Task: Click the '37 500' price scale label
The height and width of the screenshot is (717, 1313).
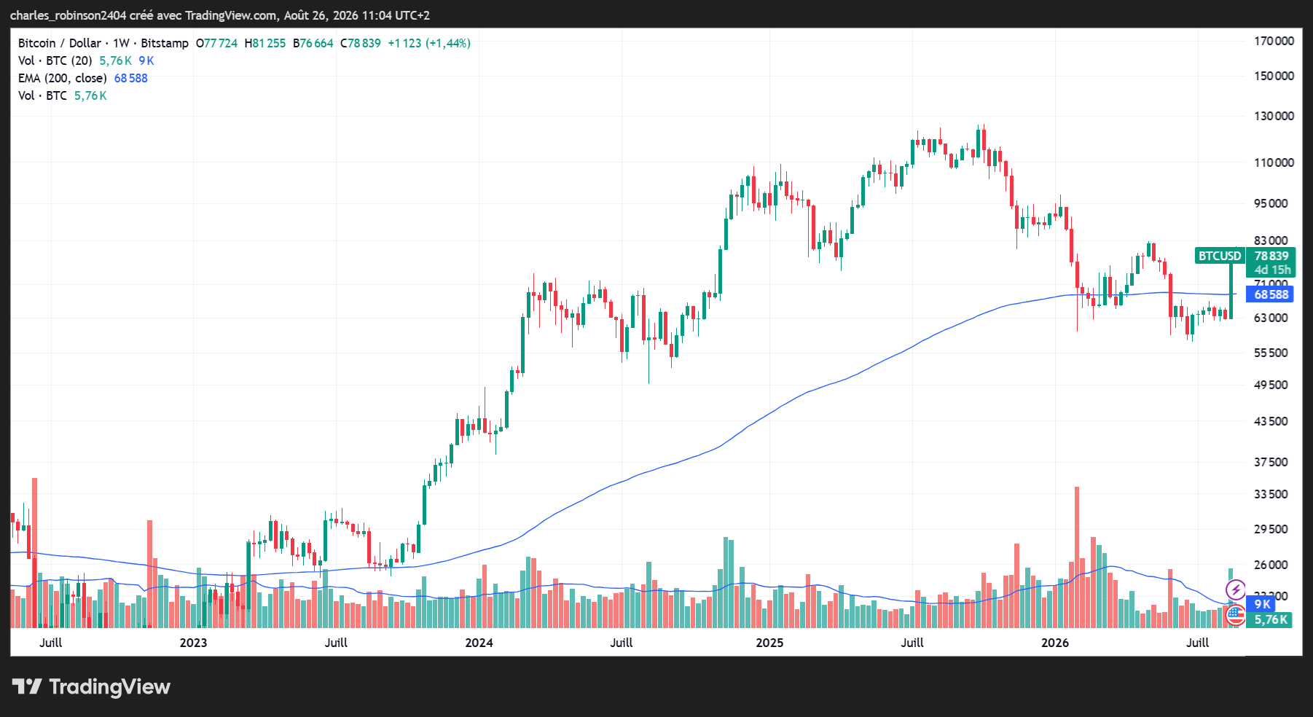Action: [1271, 462]
